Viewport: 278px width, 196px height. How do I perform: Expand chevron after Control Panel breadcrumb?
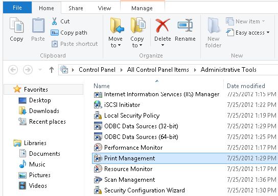point(122,70)
